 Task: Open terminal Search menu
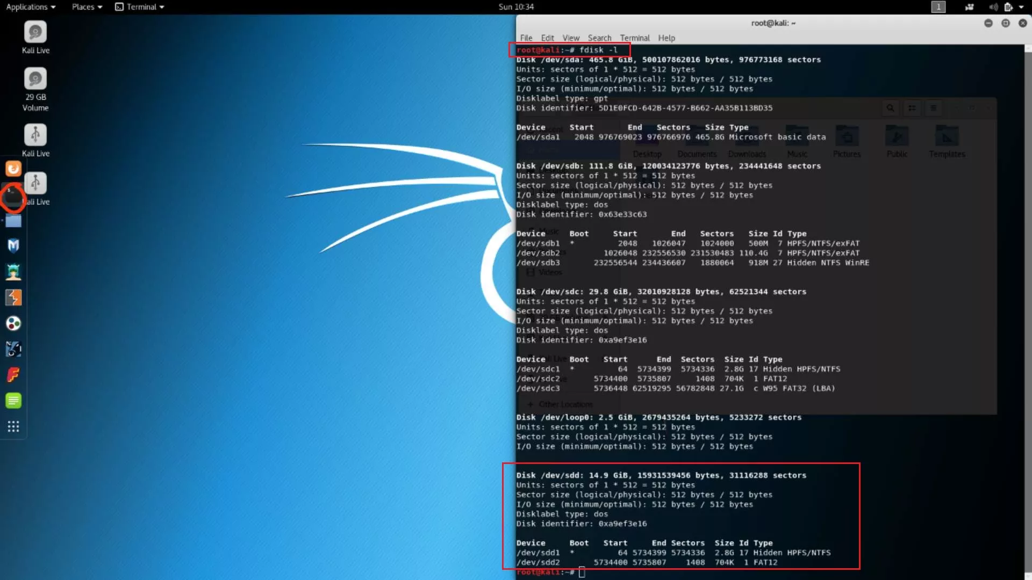coord(599,38)
